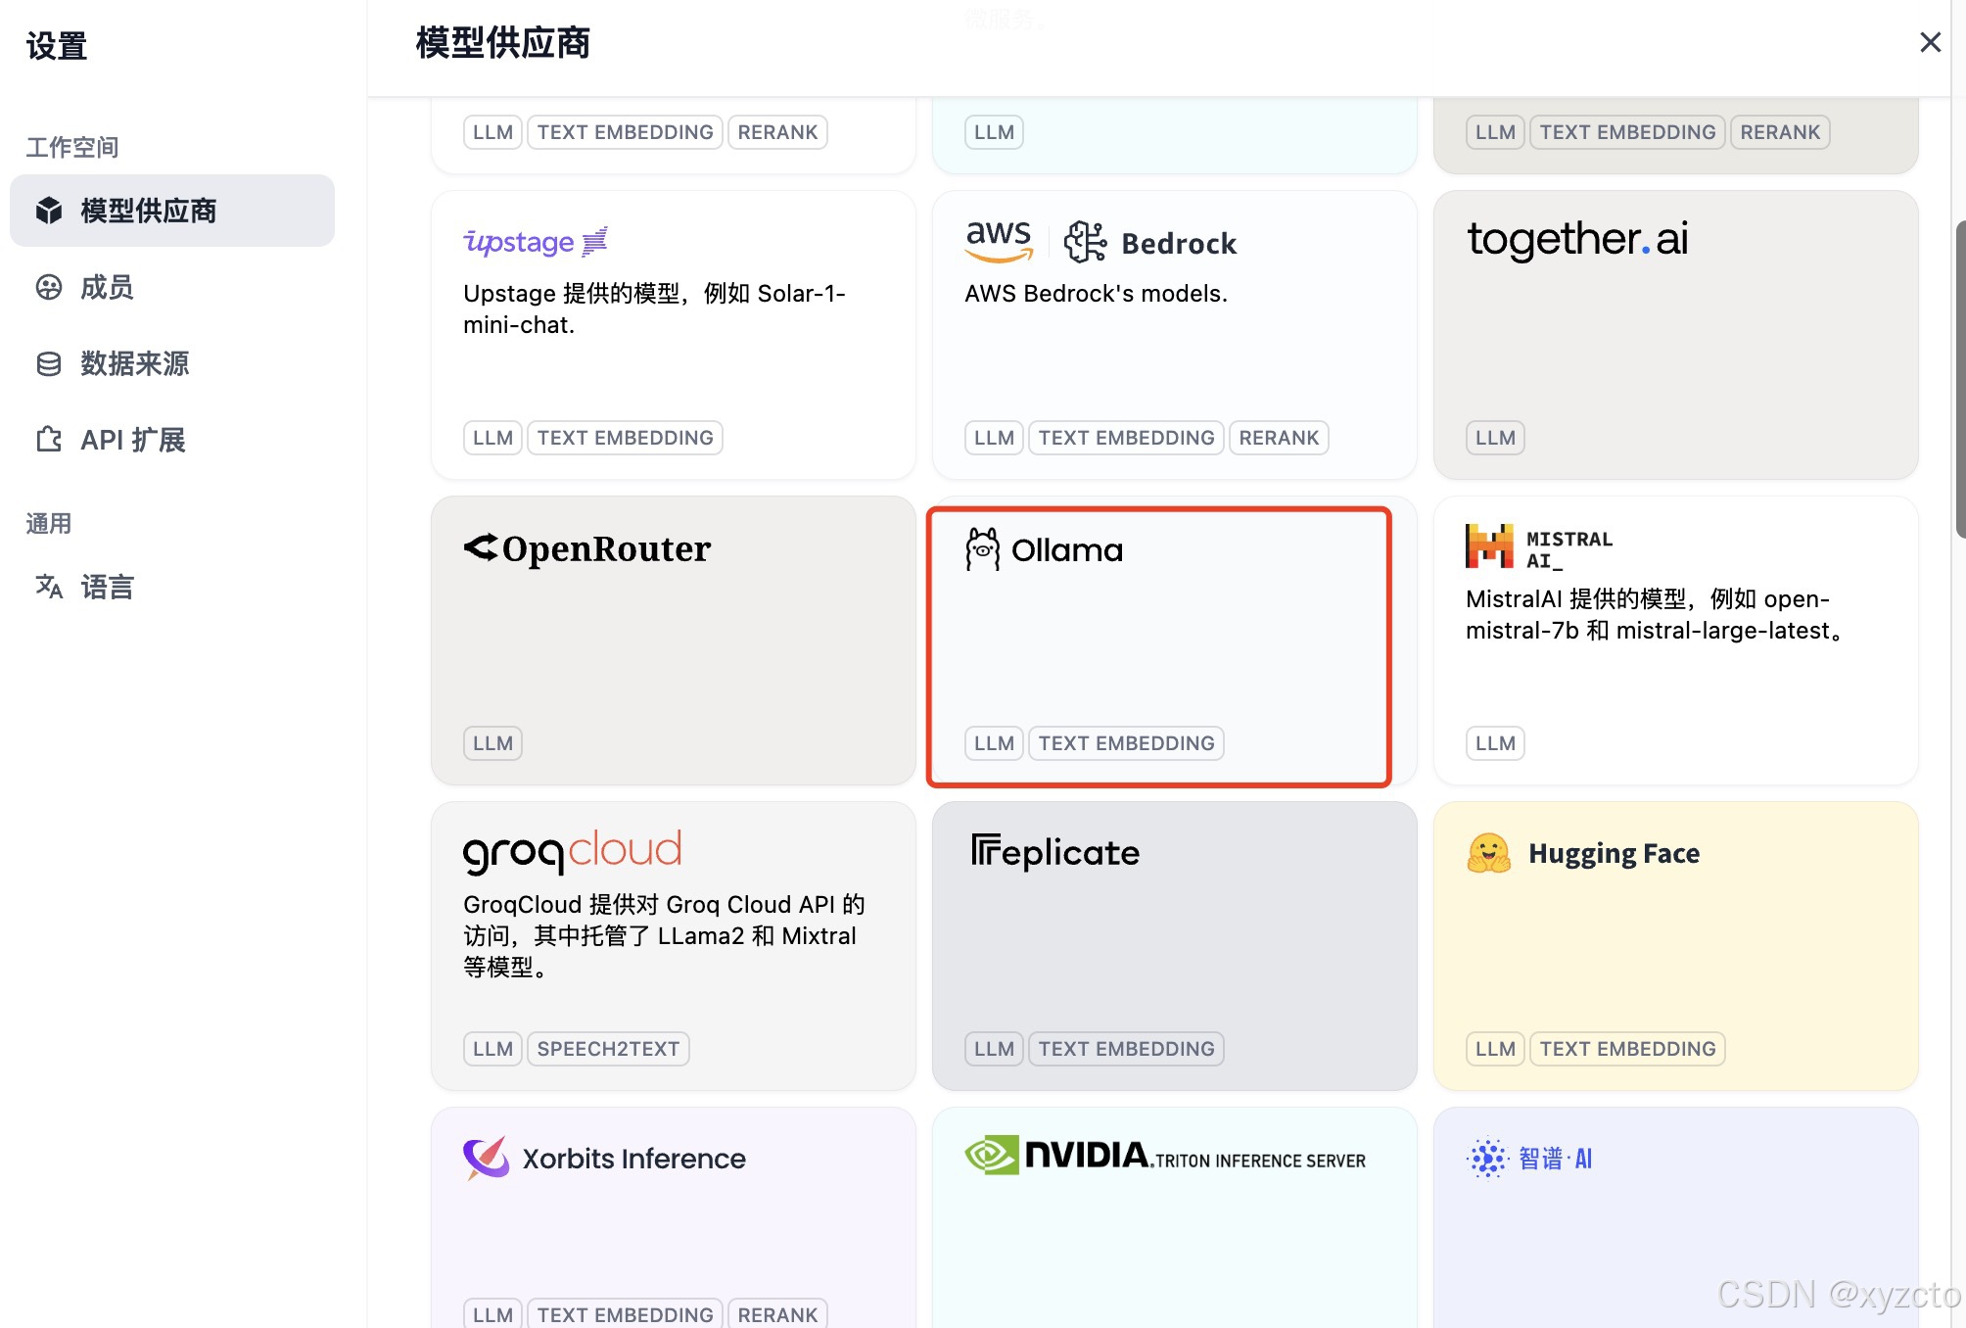Click the Hugging Face emoji icon

[x=1488, y=853]
